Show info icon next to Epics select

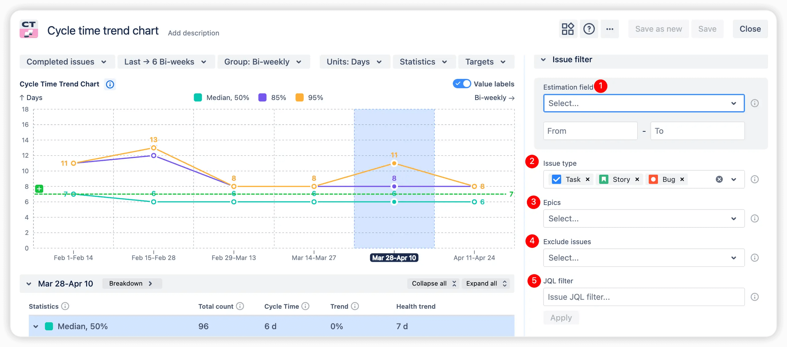click(x=755, y=218)
